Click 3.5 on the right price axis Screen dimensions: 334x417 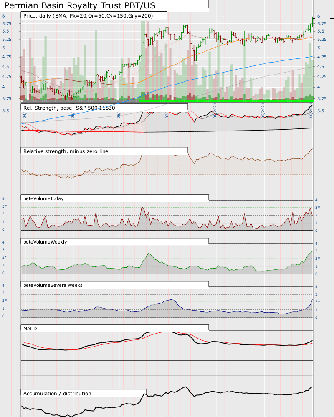click(321, 111)
